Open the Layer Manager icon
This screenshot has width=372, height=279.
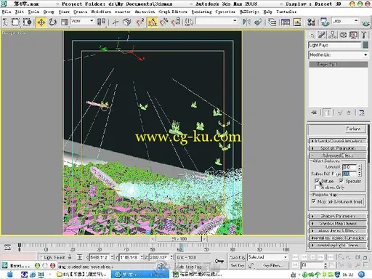pos(272,23)
